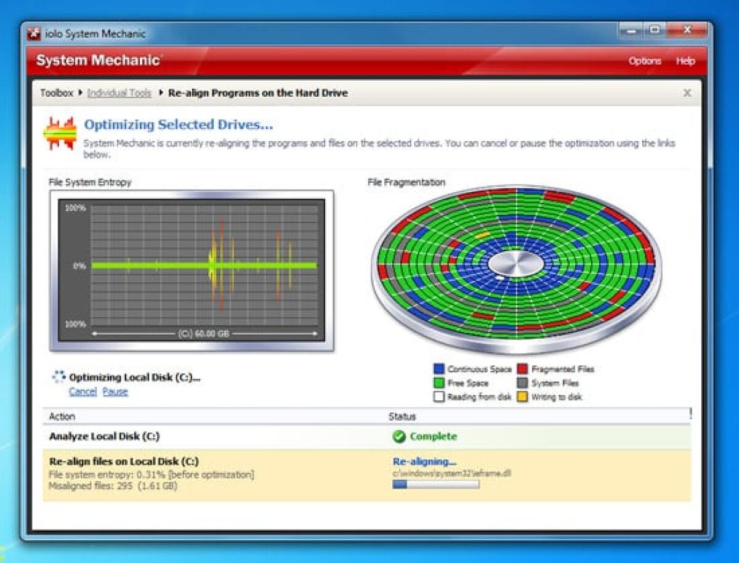This screenshot has width=739, height=563.
Task: Click the spinning Optimizing Local Disk indicator
Action: coord(59,376)
